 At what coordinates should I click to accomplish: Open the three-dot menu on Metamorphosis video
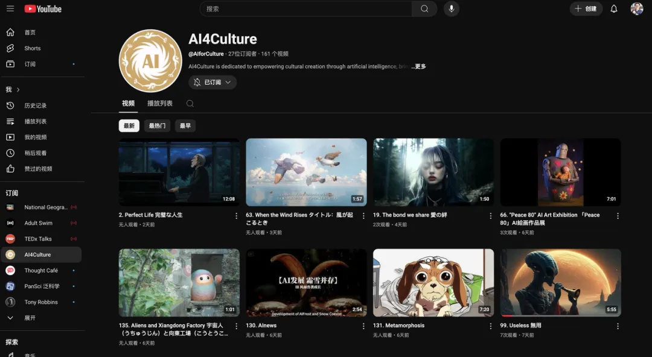click(x=490, y=326)
